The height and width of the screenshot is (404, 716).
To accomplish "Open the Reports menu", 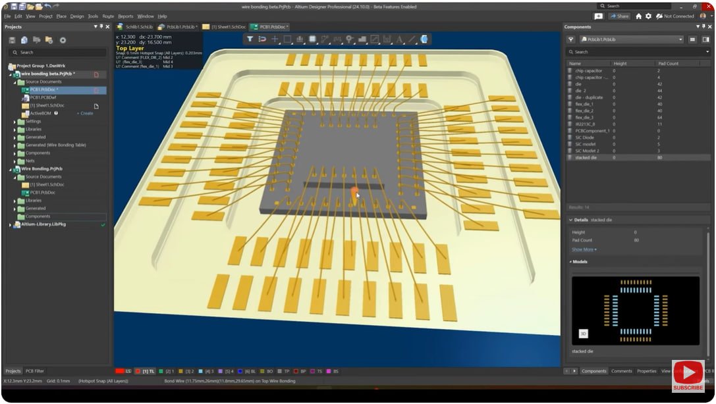I will tap(126, 16).
